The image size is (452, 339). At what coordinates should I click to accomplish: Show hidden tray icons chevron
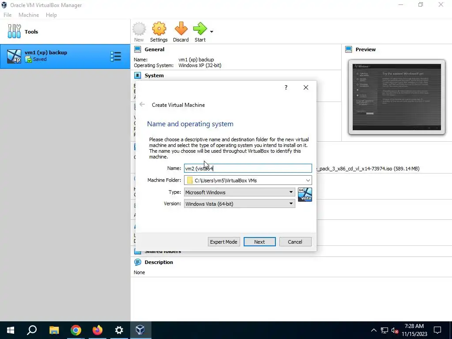click(x=373, y=330)
